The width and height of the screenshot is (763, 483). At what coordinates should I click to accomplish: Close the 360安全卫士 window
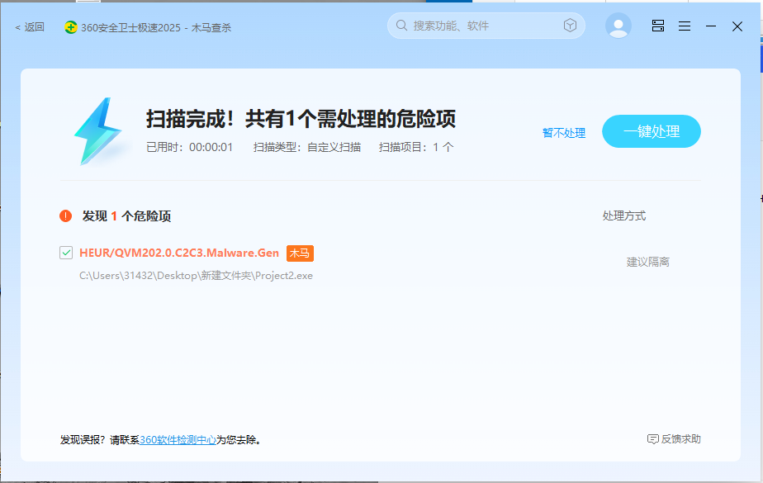click(x=737, y=26)
